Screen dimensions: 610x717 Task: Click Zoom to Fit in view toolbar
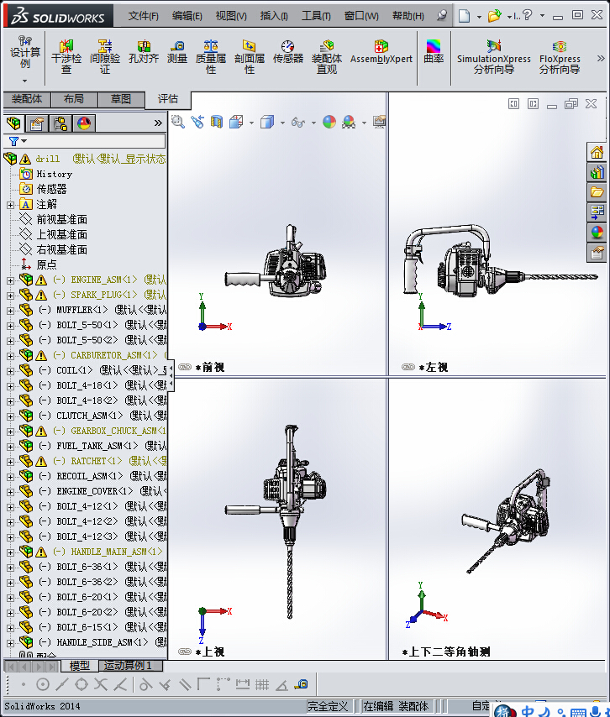click(178, 122)
